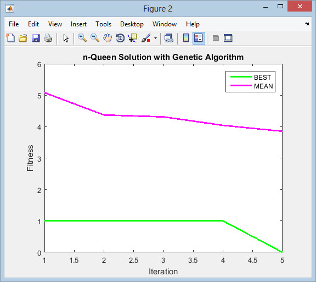
Task: Select the Zoom In magnifier tool
Action: pos(82,38)
